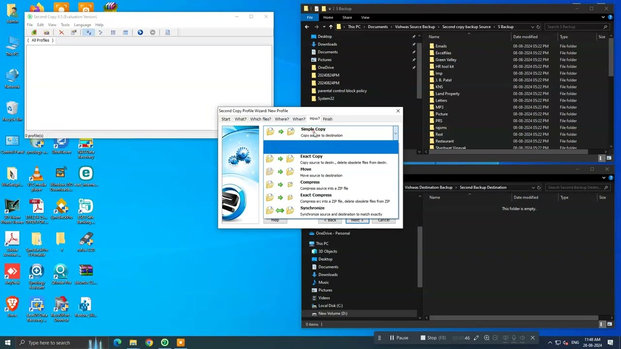Select the large icons view toolbar button
This screenshot has height=349, width=621.
click(88, 32)
